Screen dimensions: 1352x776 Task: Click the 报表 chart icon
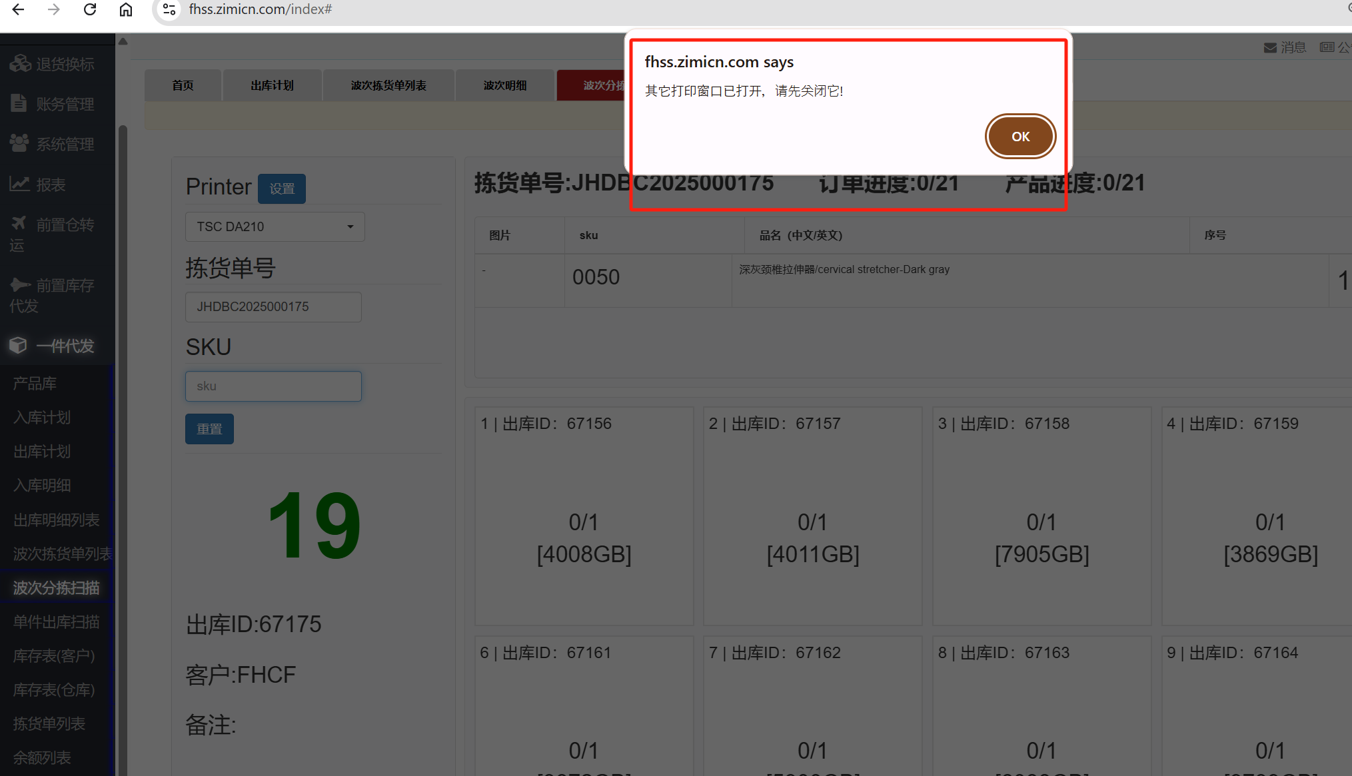click(x=19, y=184)
